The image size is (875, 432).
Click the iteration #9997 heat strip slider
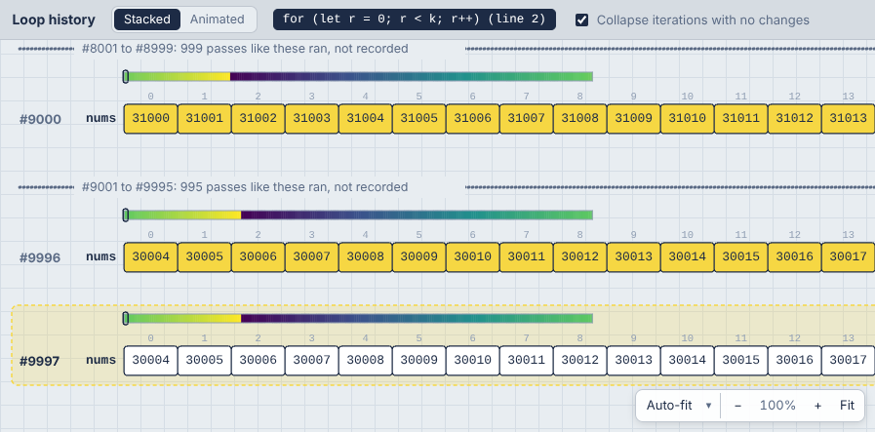tap(358, 318)
